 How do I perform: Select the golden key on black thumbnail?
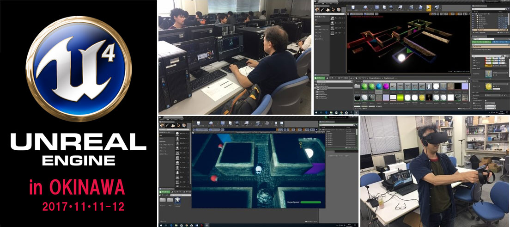pos(429,98)
